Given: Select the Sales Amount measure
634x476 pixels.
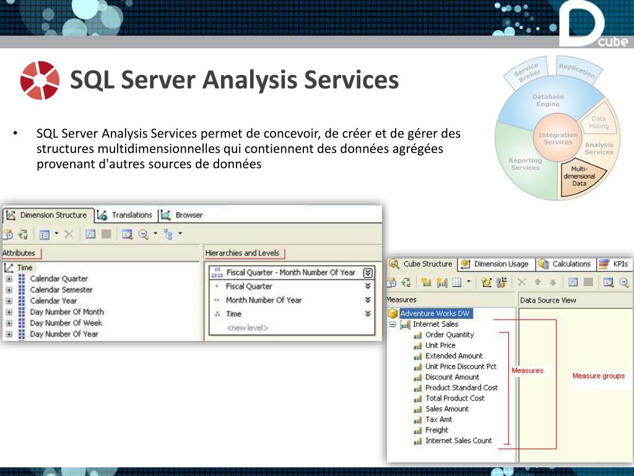Looking at the screenshot, I should (x=447, y=409).
